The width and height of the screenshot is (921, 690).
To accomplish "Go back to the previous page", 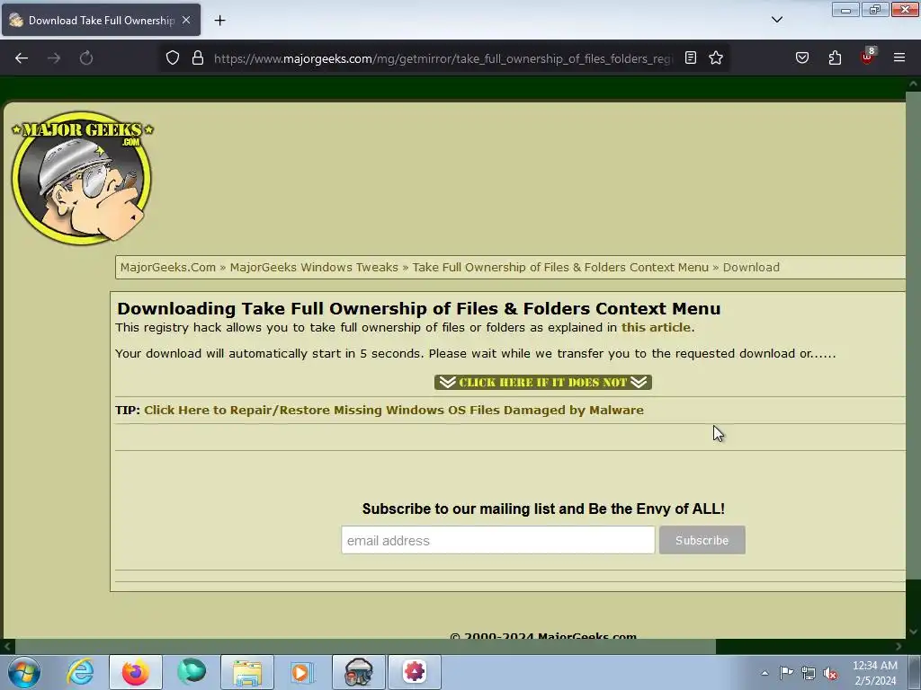I will tap(22, 58).
